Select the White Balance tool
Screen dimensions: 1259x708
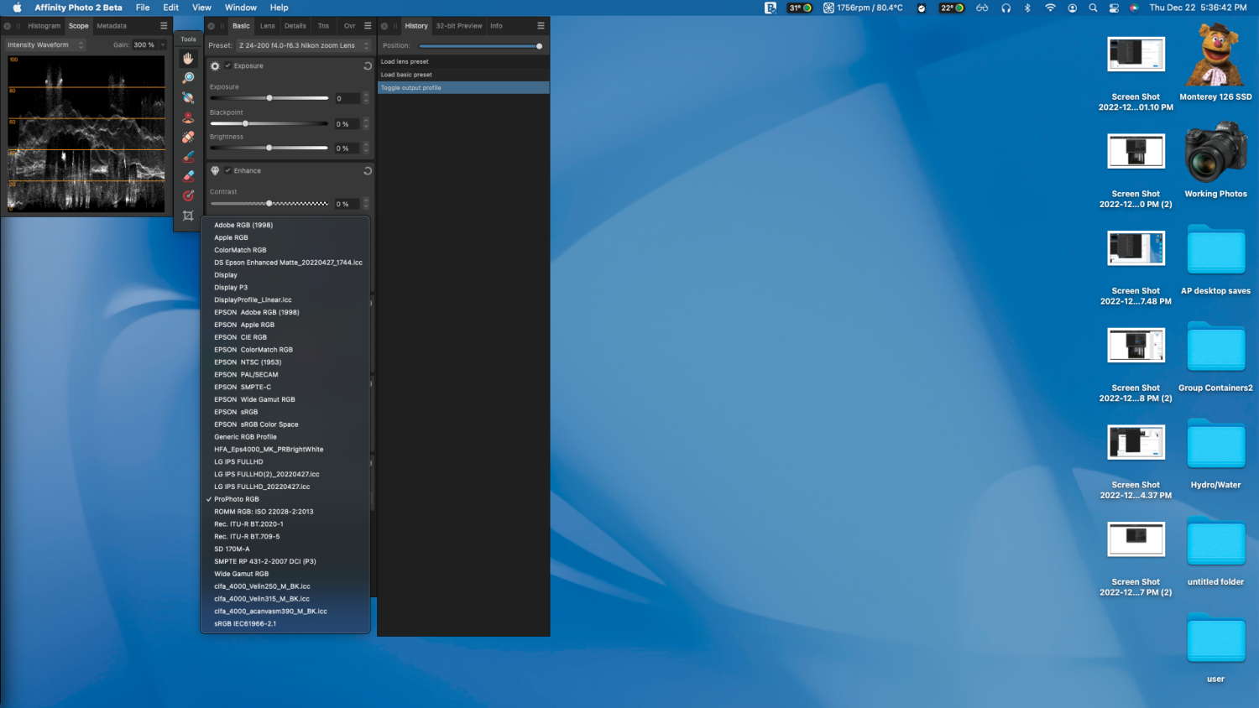click(x=188, y=97)
